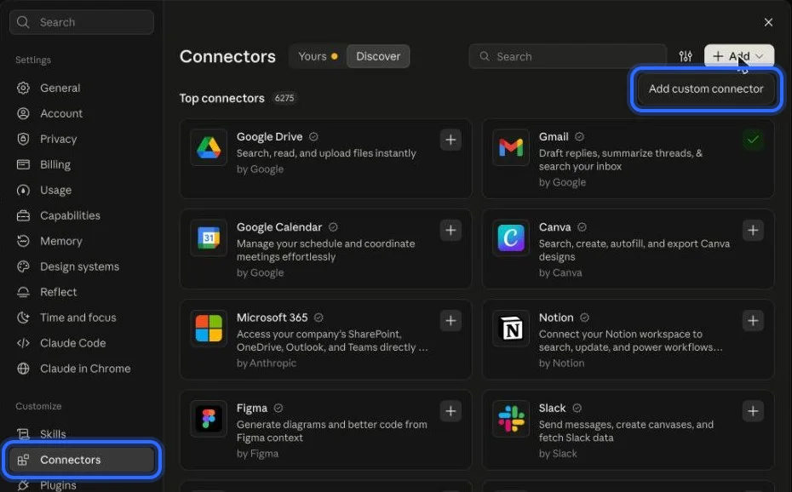792x492 pixels.
Task: Click the Top connectors heading
Action: coord(221,98)
